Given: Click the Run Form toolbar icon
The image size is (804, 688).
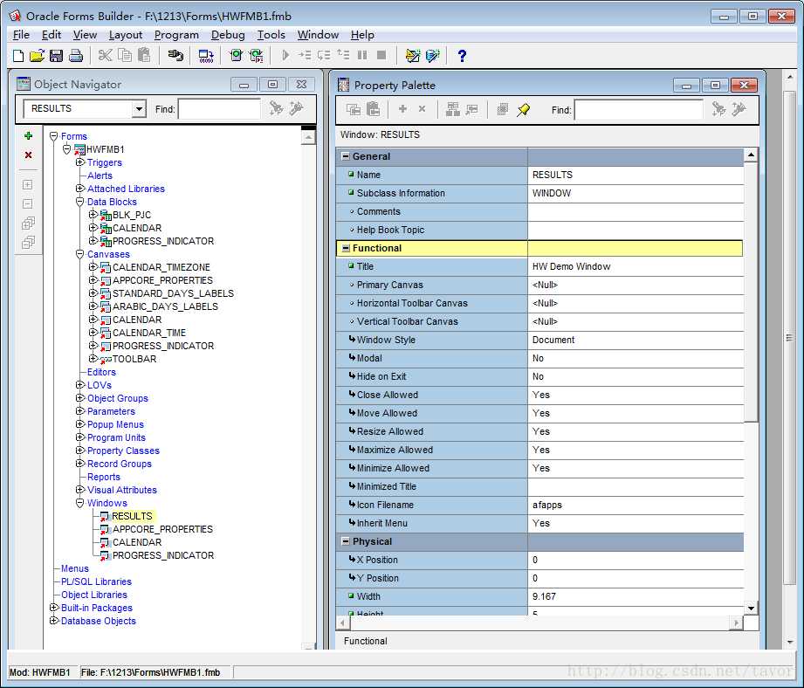Looking at the screenshot, I should (x=236, y=55).
